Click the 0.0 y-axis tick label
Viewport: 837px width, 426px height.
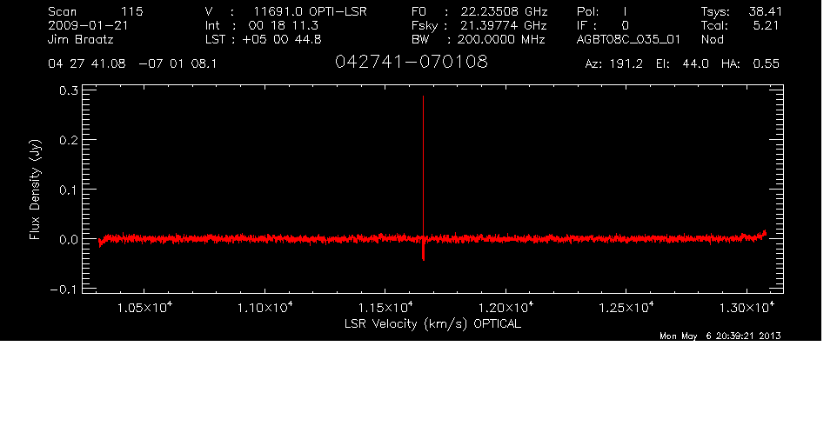tap(69, 239)
